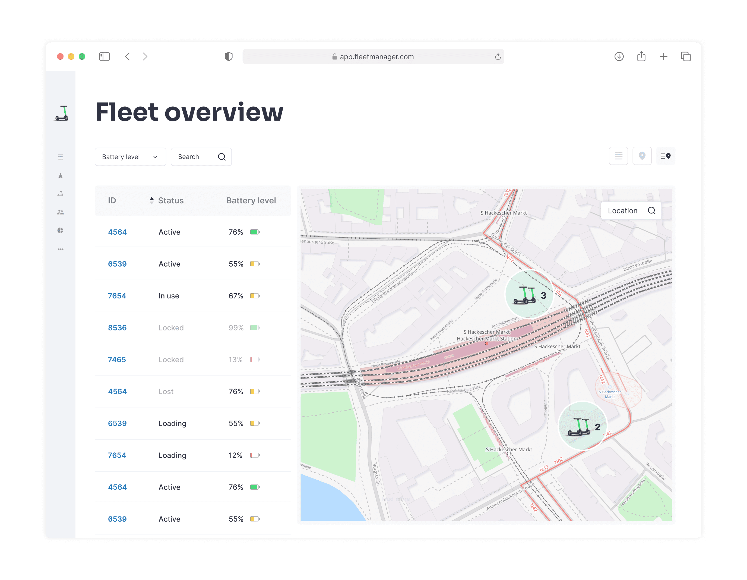The width and height of the screenshot is (747, 580).
Task: Reload the page with refresh icon
Action: [498, 57]
